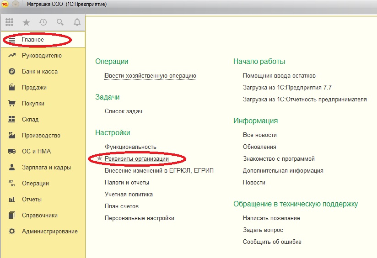
Task: Open the Учетная политика settings link
Action: click(x=129, y=195)
